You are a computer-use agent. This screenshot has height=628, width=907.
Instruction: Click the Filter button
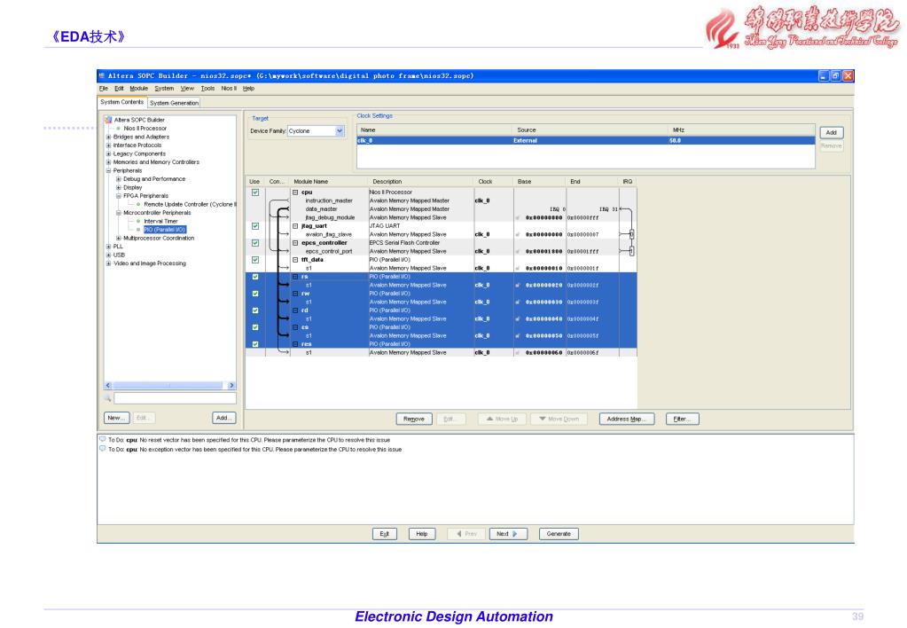click(x=683, y=419)
